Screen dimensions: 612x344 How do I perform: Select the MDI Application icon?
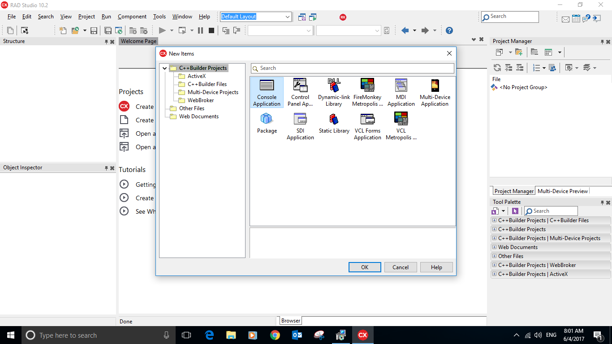click(x=401, y=92)
